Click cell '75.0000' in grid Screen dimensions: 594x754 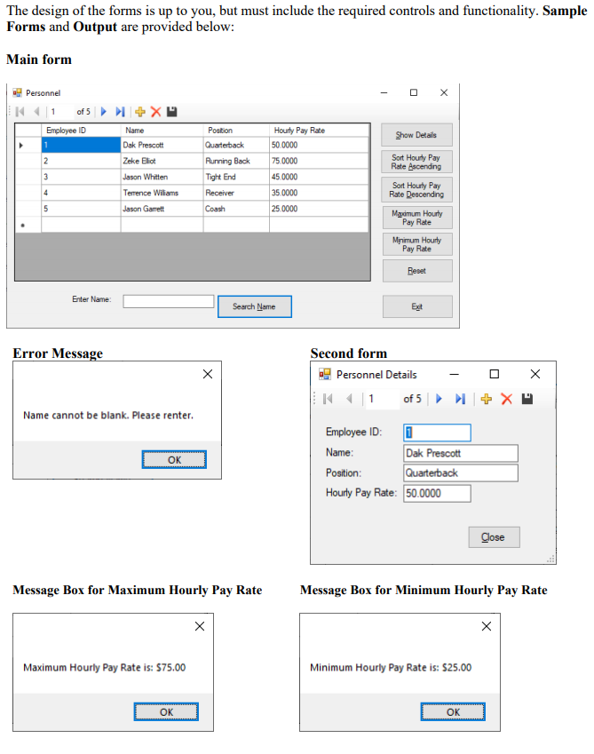(319, 161)
